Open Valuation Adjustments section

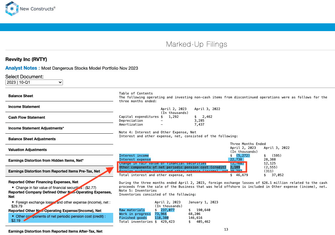[x=59, y=150]
